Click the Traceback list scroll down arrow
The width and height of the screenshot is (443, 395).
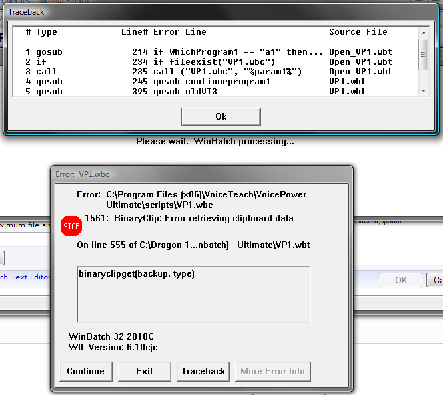point(424,91)
